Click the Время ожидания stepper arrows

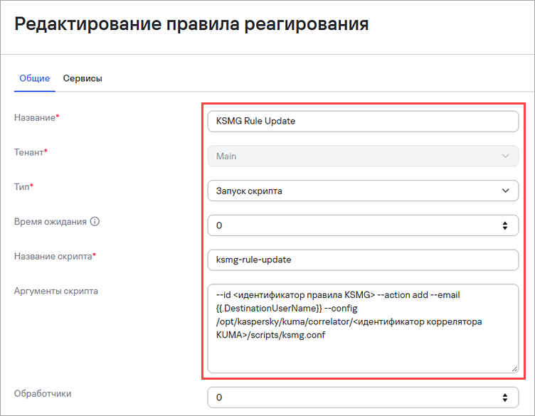[505, 225]
